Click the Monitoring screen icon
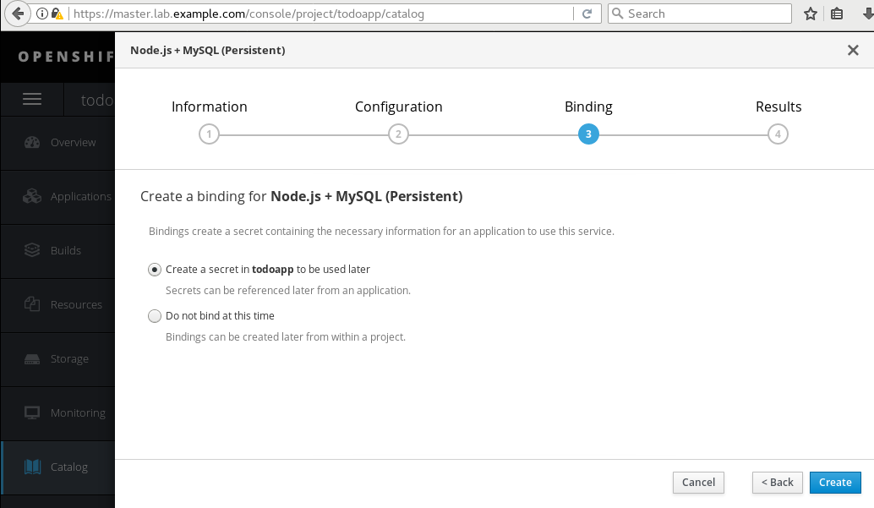The height and width of the screenshot is (508, 874). pos(32,412)
